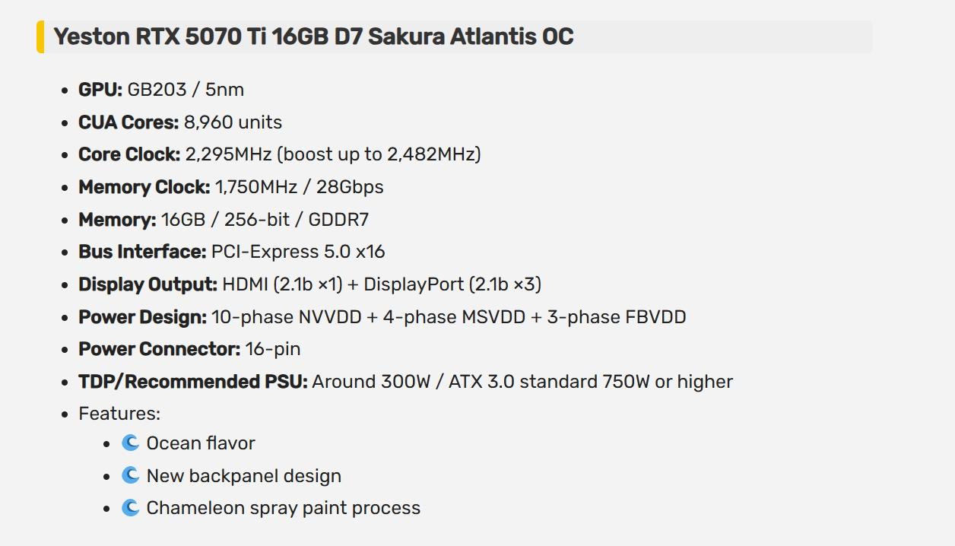
Task: Click the wave icon beside New backpanel design
Action: click(x=131, y=475)
